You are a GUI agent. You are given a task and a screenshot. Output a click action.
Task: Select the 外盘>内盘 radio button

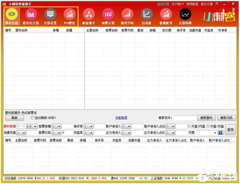pos(189,126)
